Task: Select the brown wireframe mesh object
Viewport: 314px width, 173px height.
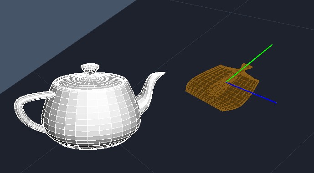Action: [x=222, y=87]
